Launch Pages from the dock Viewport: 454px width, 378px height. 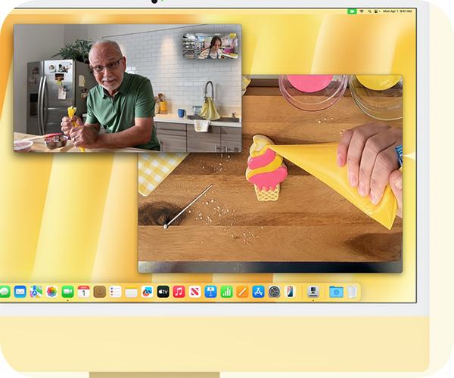[242, 292]
